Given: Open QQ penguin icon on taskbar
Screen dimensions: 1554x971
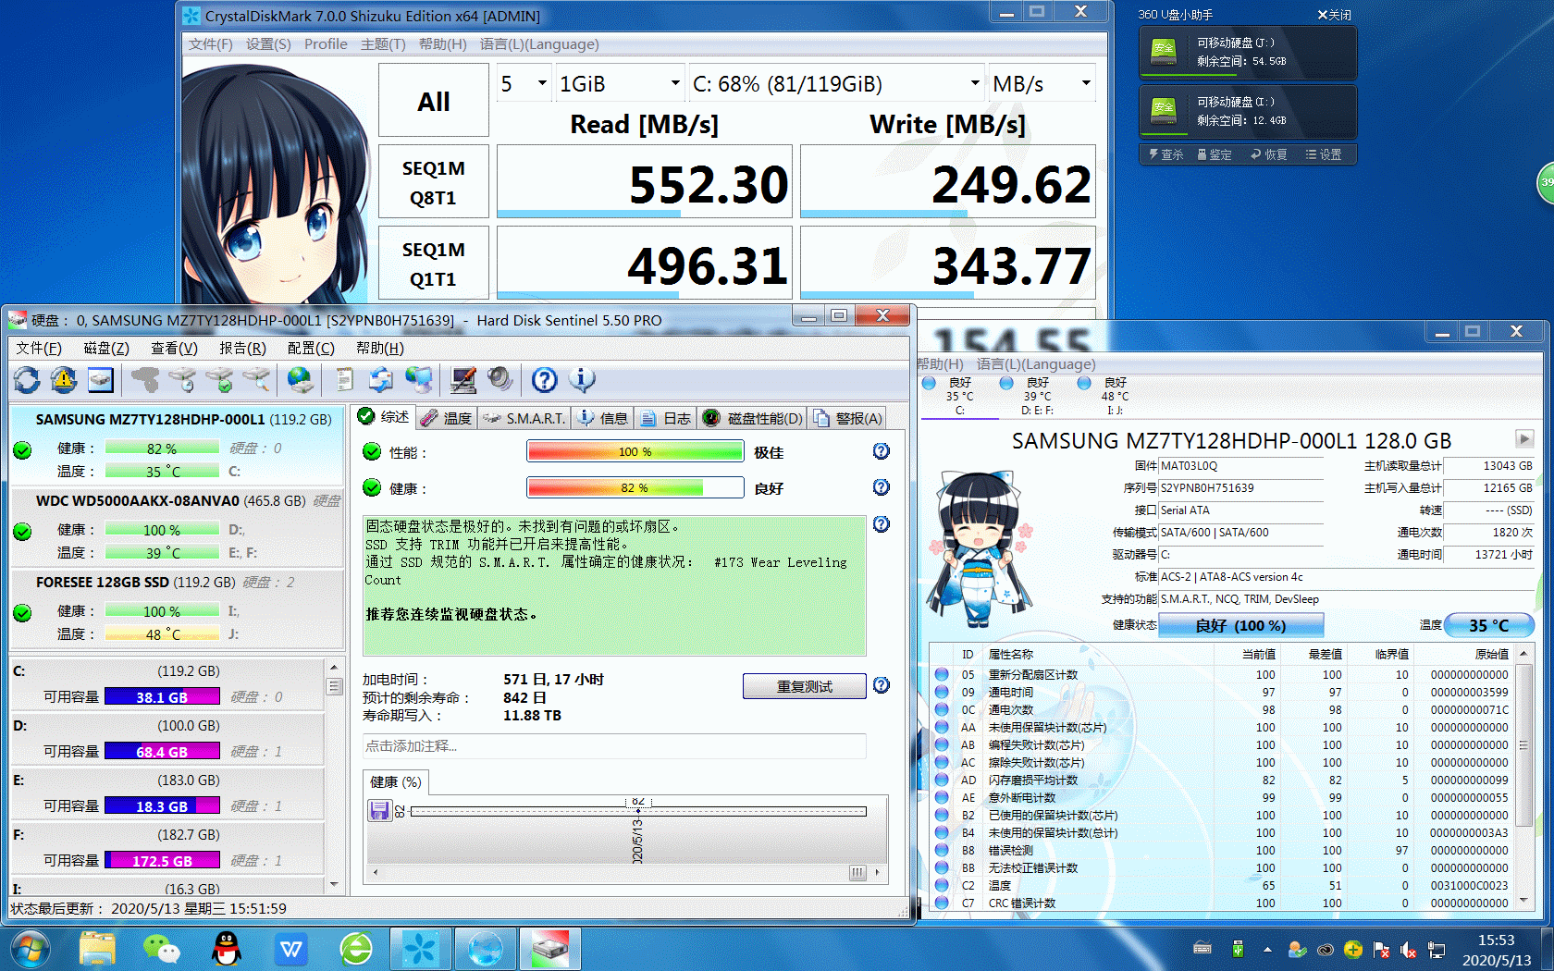Looking at the screenshot, I should point(227,949).
